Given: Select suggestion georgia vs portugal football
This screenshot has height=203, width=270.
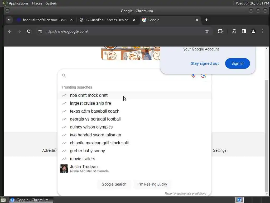Looking at the screenshot, I should point(134,119).
